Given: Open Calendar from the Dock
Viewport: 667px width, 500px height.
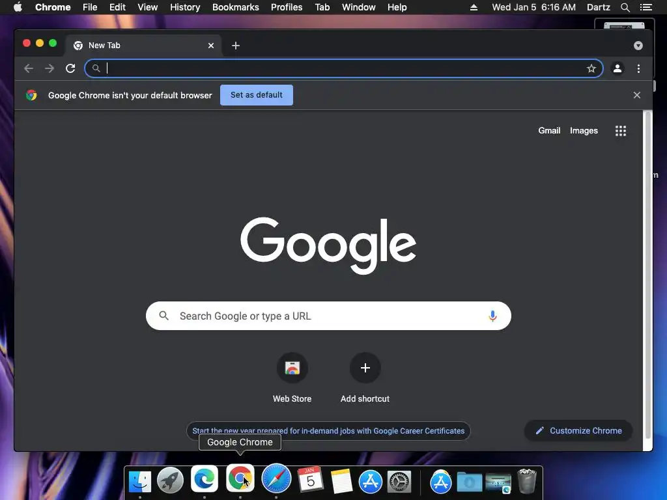Looking at the screenshot, I should pos(310,479).
